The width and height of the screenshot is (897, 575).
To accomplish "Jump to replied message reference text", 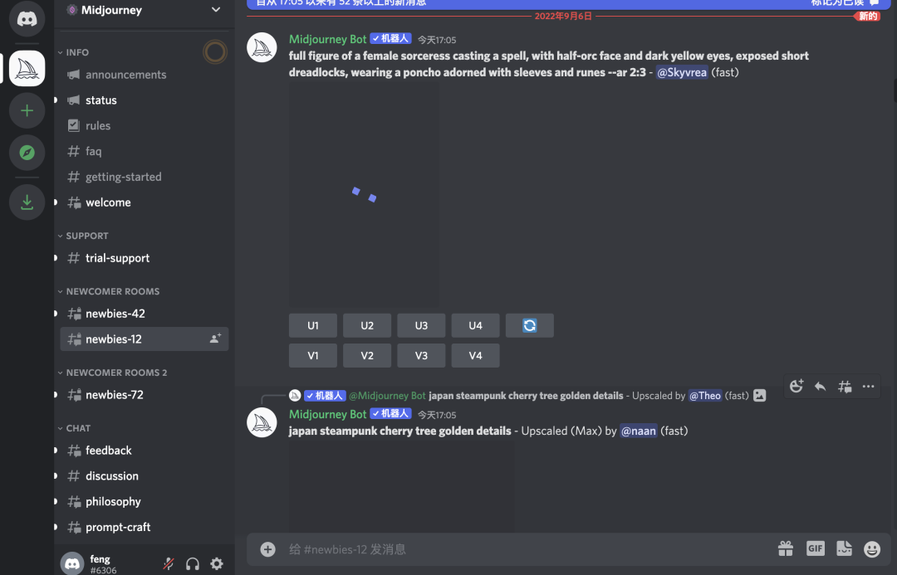I will pos(526,396).
